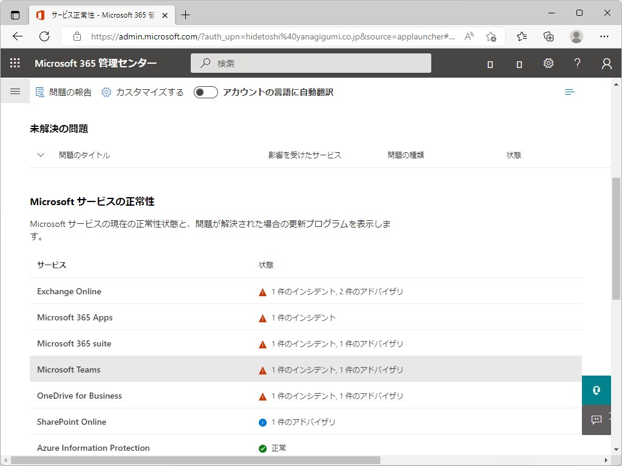Click the green healthy checkmark for Azure Information Protection

click(262, 448)
